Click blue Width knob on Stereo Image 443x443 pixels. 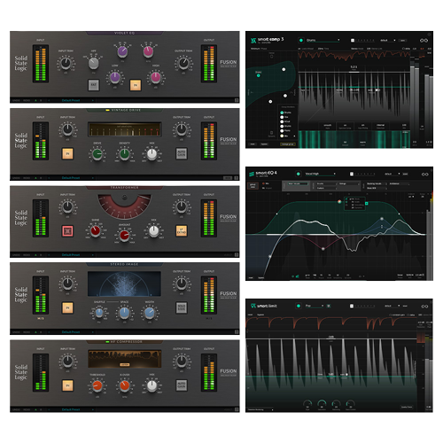(x=149, y=313)
